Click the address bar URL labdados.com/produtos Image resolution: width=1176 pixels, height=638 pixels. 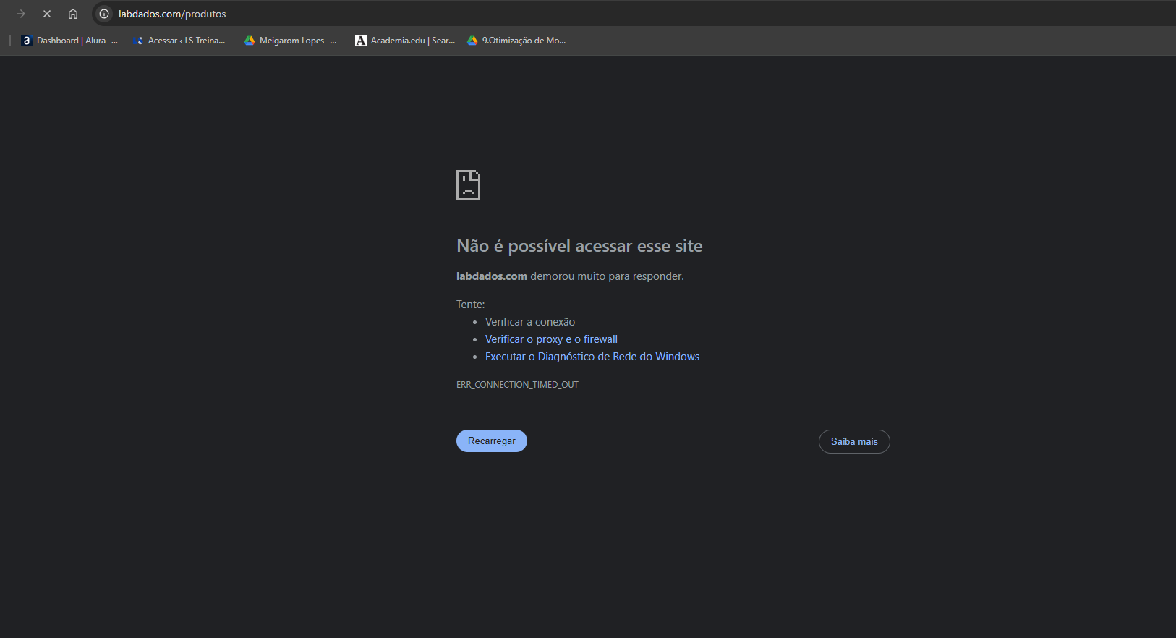pos(172,14)
